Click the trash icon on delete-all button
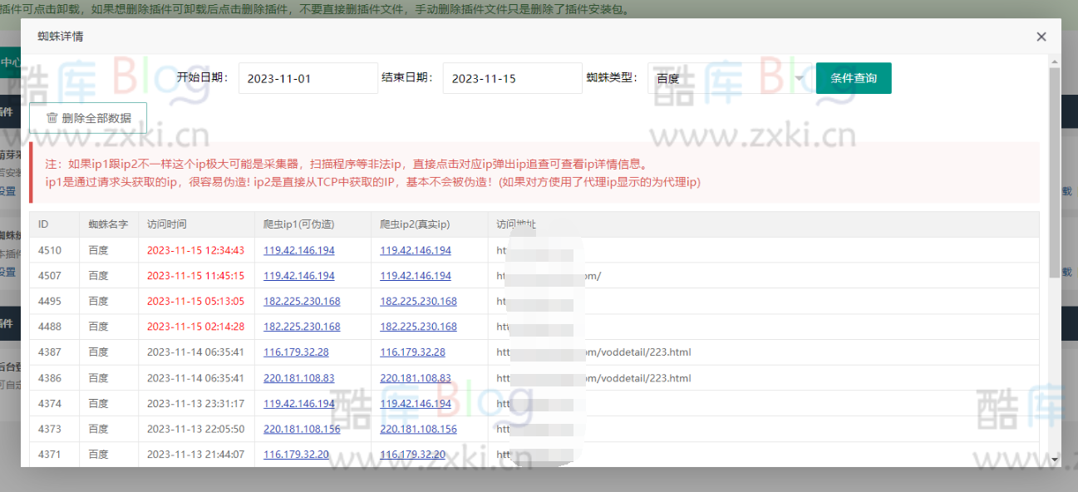 click(52, 118)
